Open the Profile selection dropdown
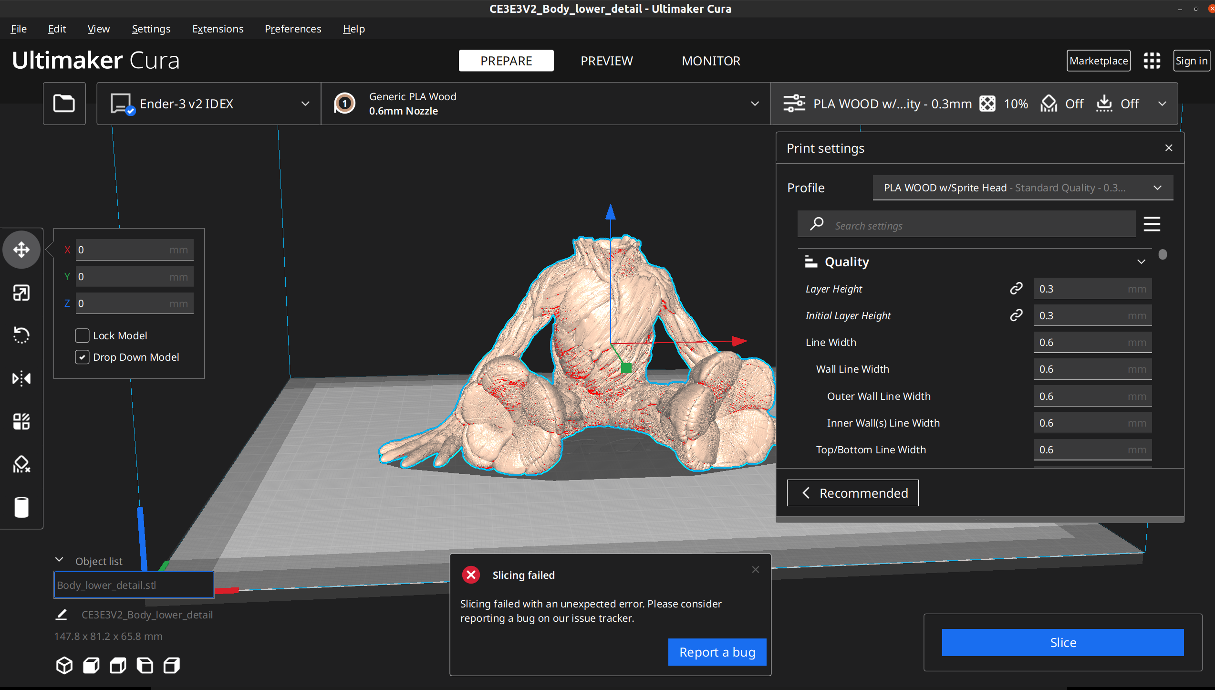The width and height of the screenshot is (1215, 690). tap(1022, 188)
